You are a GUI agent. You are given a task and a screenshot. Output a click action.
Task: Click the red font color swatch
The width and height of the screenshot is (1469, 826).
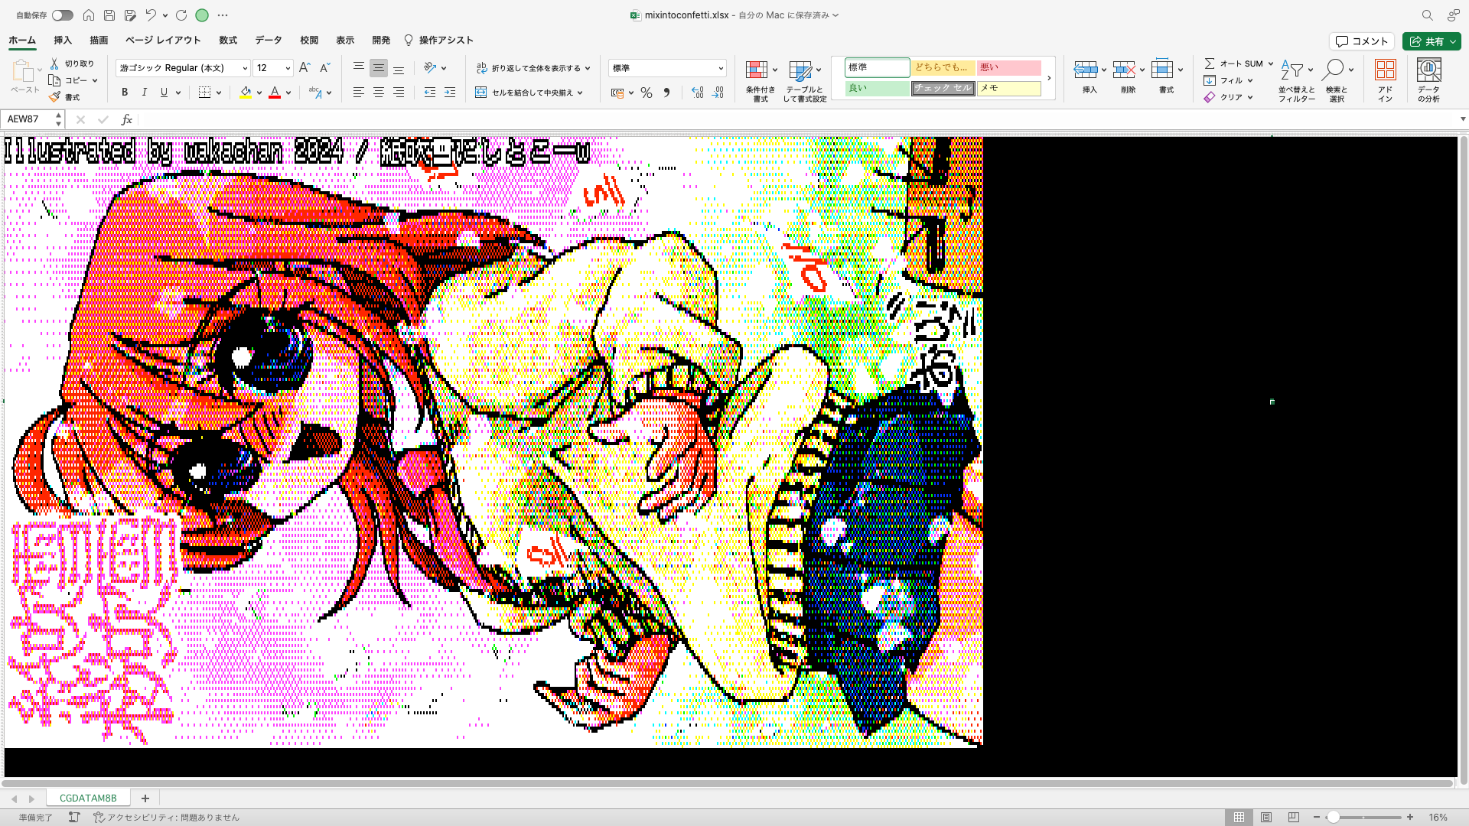tap(275, 93)
